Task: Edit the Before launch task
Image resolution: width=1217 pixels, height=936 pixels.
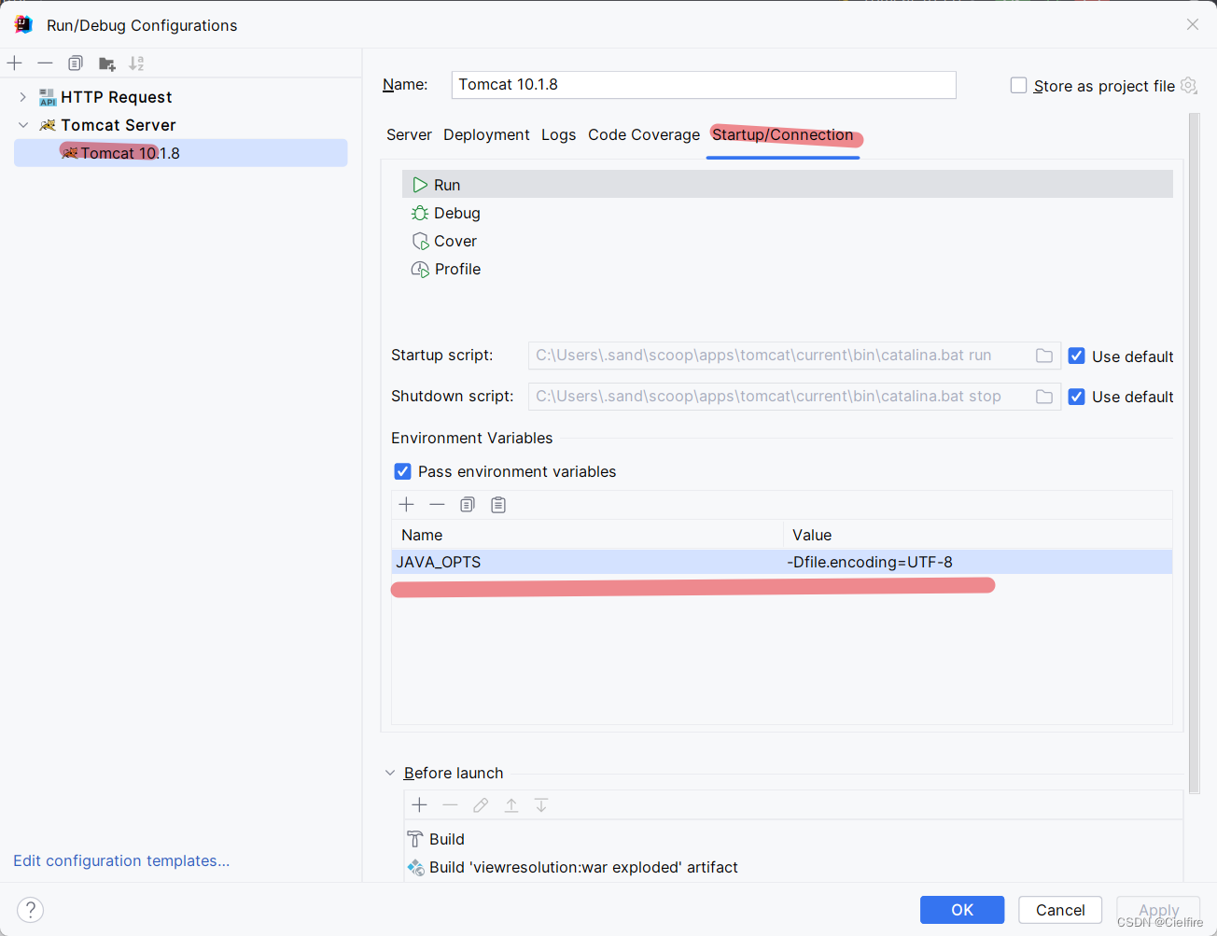Action: [481, 805]
